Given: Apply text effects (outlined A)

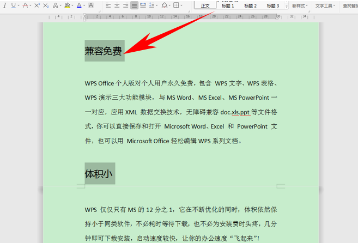Looking at the screenshot, I should [x=55, y=5].
